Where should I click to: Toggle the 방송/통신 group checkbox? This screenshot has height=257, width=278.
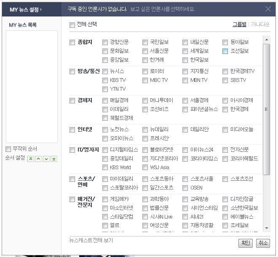pos(72,72)
